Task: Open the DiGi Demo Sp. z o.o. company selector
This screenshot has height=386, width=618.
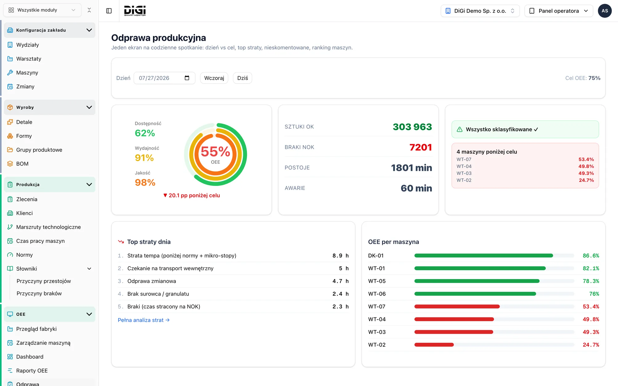Action: (x=480, y=11)
